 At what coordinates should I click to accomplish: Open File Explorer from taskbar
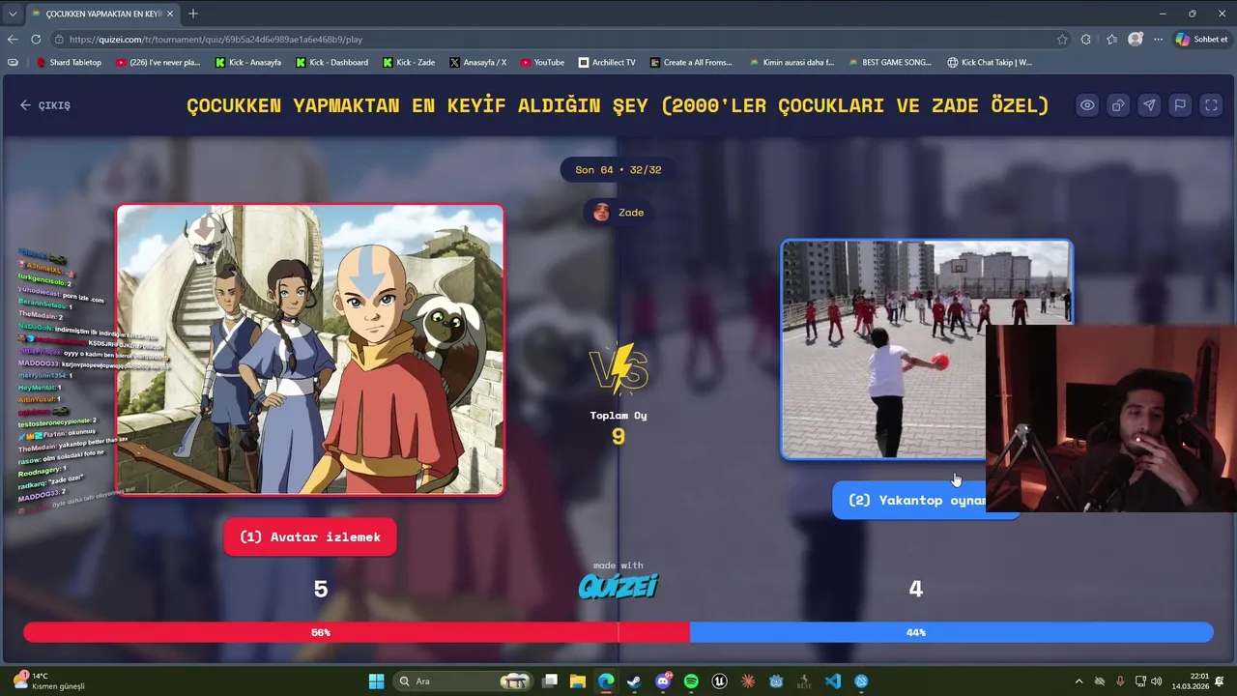(578, 681)
